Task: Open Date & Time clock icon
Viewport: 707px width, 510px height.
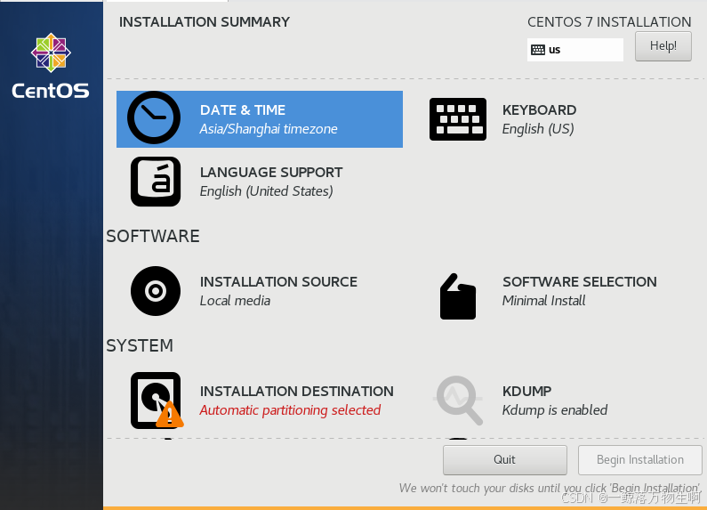Action: pyautogui.click(x=154, y=117)
